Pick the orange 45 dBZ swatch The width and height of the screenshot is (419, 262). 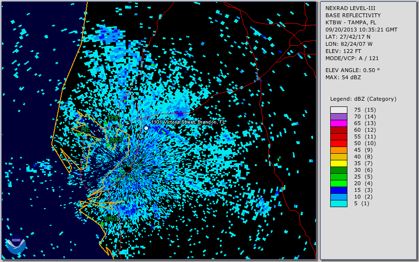(338, 150)
